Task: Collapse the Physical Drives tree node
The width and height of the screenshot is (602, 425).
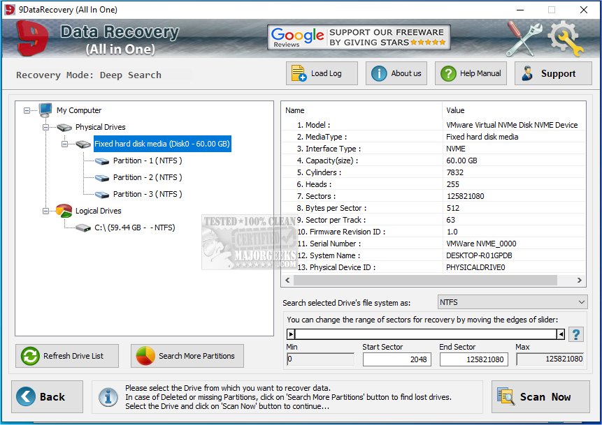Action: click(45, 127)
